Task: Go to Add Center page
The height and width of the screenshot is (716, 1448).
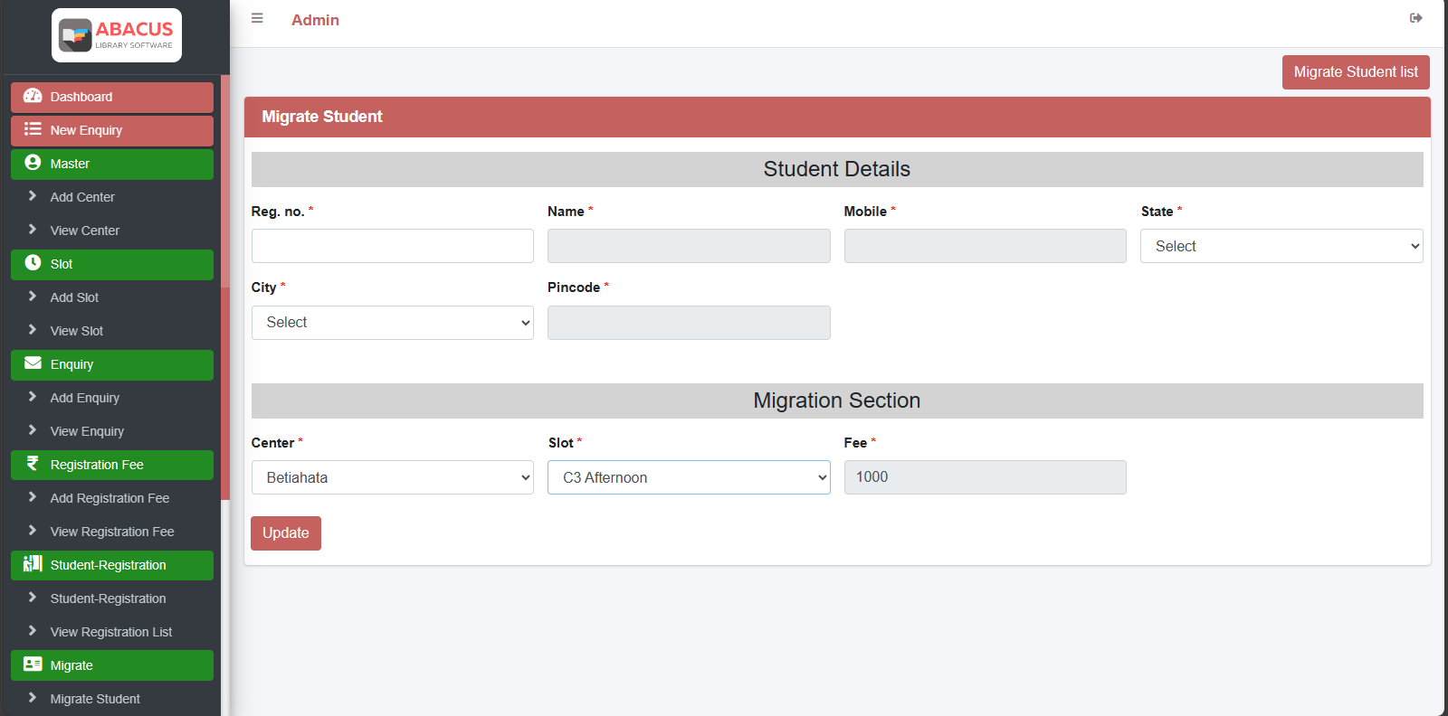Action: click(82, 197)
